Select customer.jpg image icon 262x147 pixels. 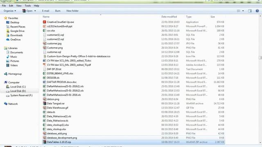[44, 44]
